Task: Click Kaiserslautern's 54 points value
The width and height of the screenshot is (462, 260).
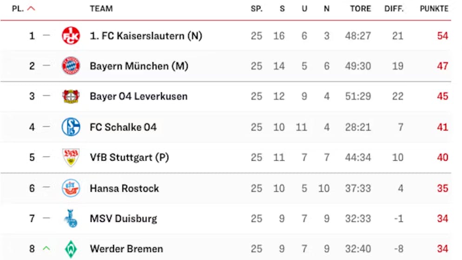Action: pos(442,36)
